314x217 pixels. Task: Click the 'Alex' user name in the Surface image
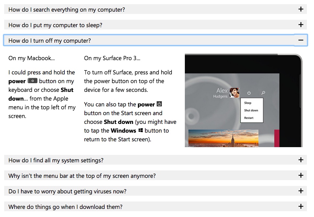coord(222,91)
